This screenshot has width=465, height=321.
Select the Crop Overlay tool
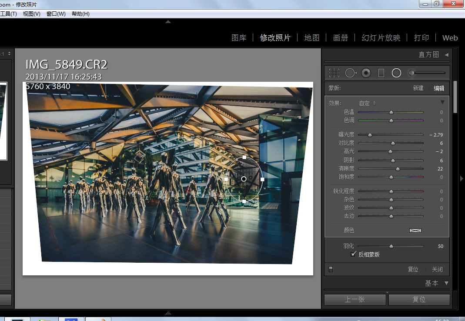pyautogui.click(x=334, y=73)
